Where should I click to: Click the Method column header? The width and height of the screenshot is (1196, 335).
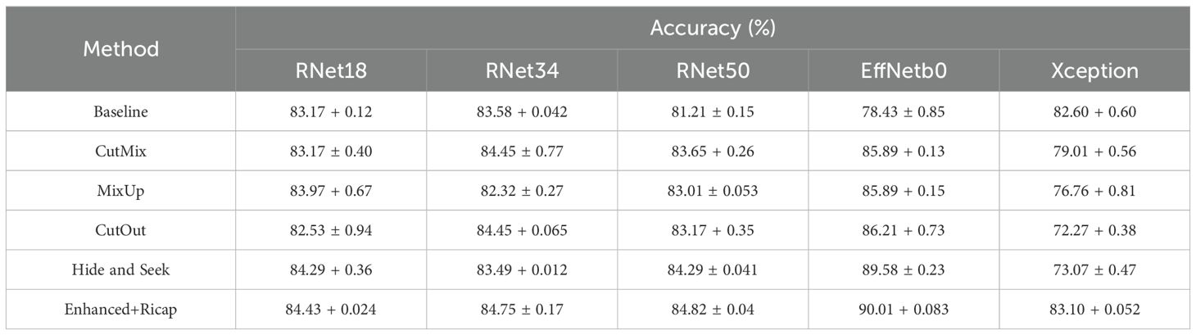coord(121,49)
